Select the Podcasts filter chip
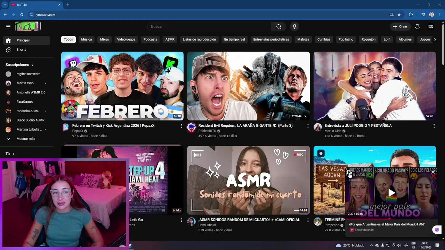Image resolution: width=445 pixels, height=250 pixels. (x=151, y=40)
